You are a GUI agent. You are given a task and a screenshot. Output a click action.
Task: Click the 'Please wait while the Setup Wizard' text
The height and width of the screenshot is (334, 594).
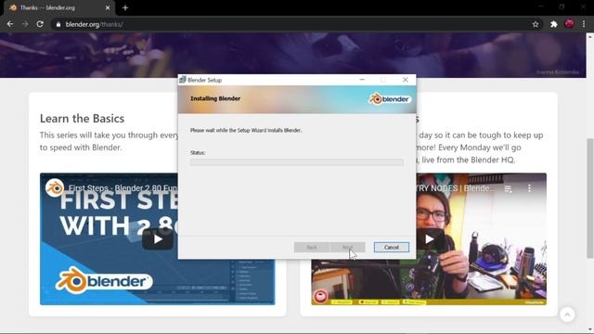click(x=246, y=130)
